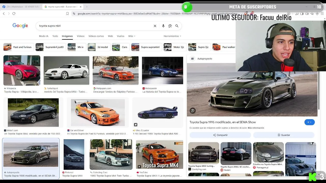This screenshot has width=326, height=183.
Task: Search preview image with Lens icon
Action: pyautogui.click(x=193, y=111)
